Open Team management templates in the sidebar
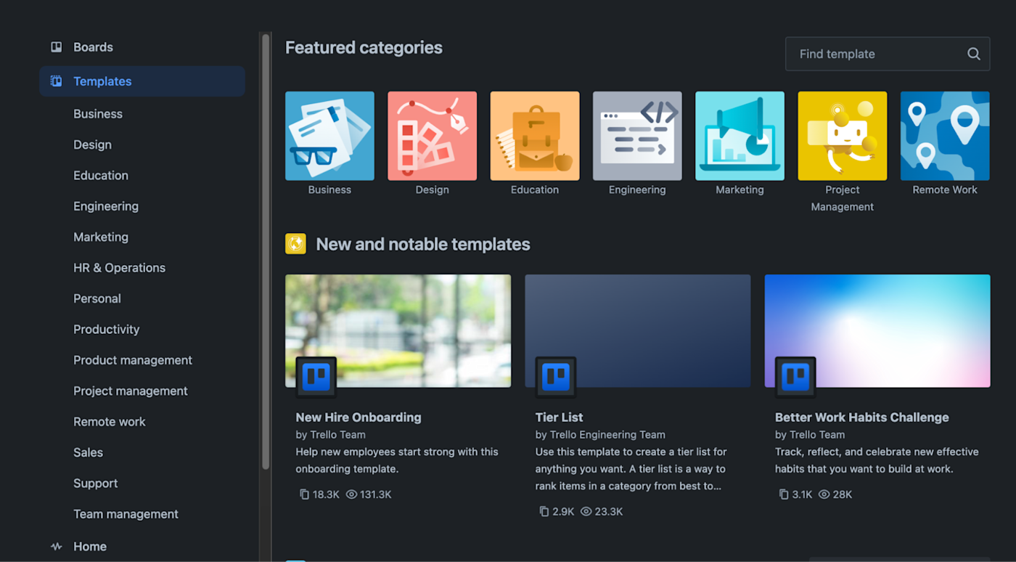 [x=126, y=514]
